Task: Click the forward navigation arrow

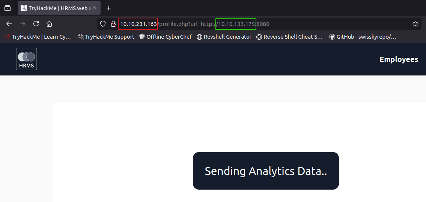Action: 23,24
